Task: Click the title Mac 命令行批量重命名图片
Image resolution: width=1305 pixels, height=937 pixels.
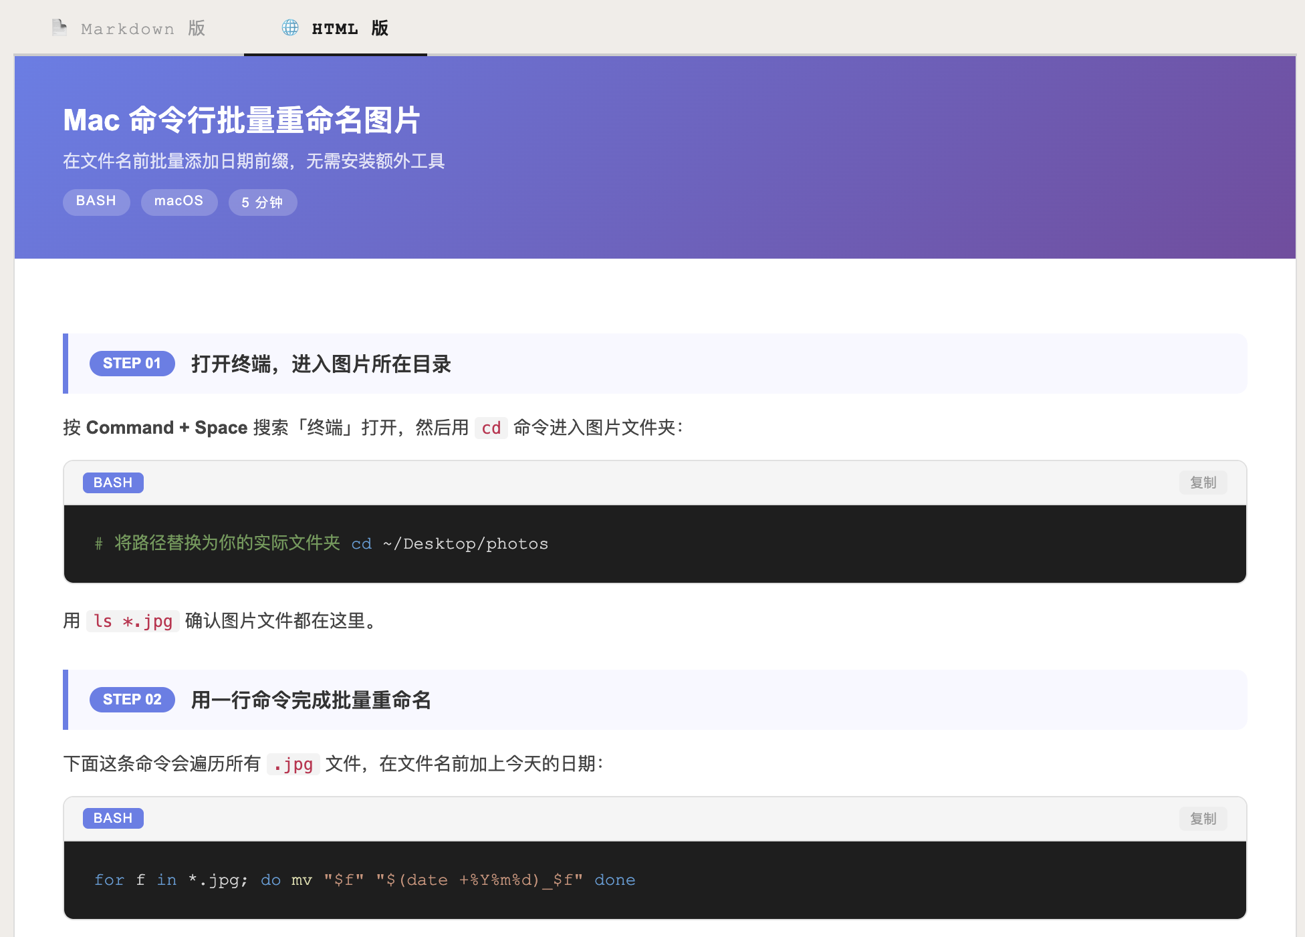Action: (241, 120)
